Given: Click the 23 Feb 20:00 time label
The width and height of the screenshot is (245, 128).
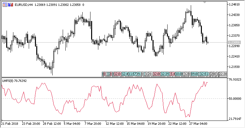Looking at the screenshot, I should point(31,124).
